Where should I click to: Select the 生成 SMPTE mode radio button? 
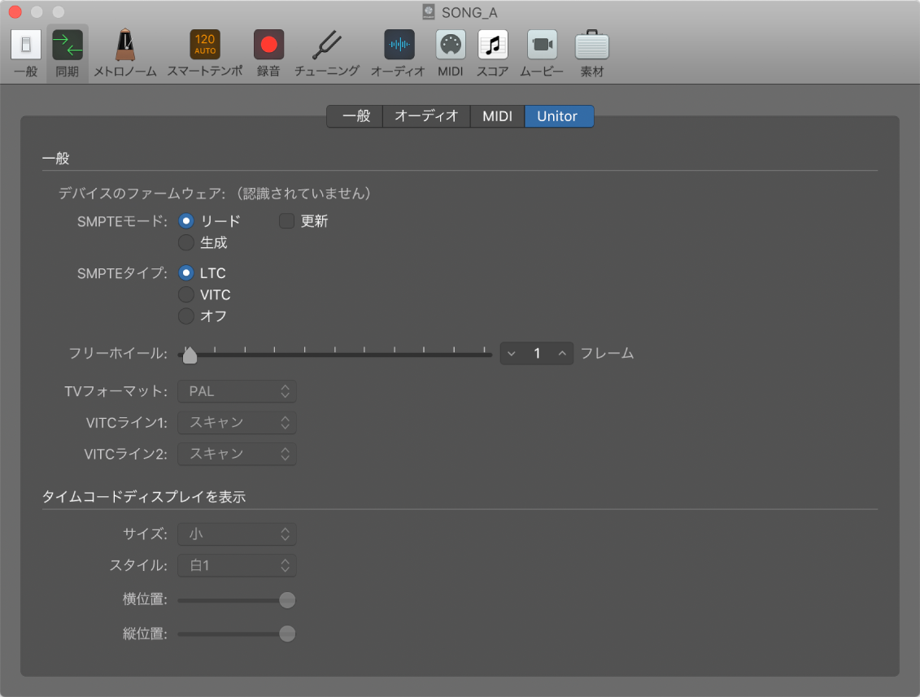(186, 242)
